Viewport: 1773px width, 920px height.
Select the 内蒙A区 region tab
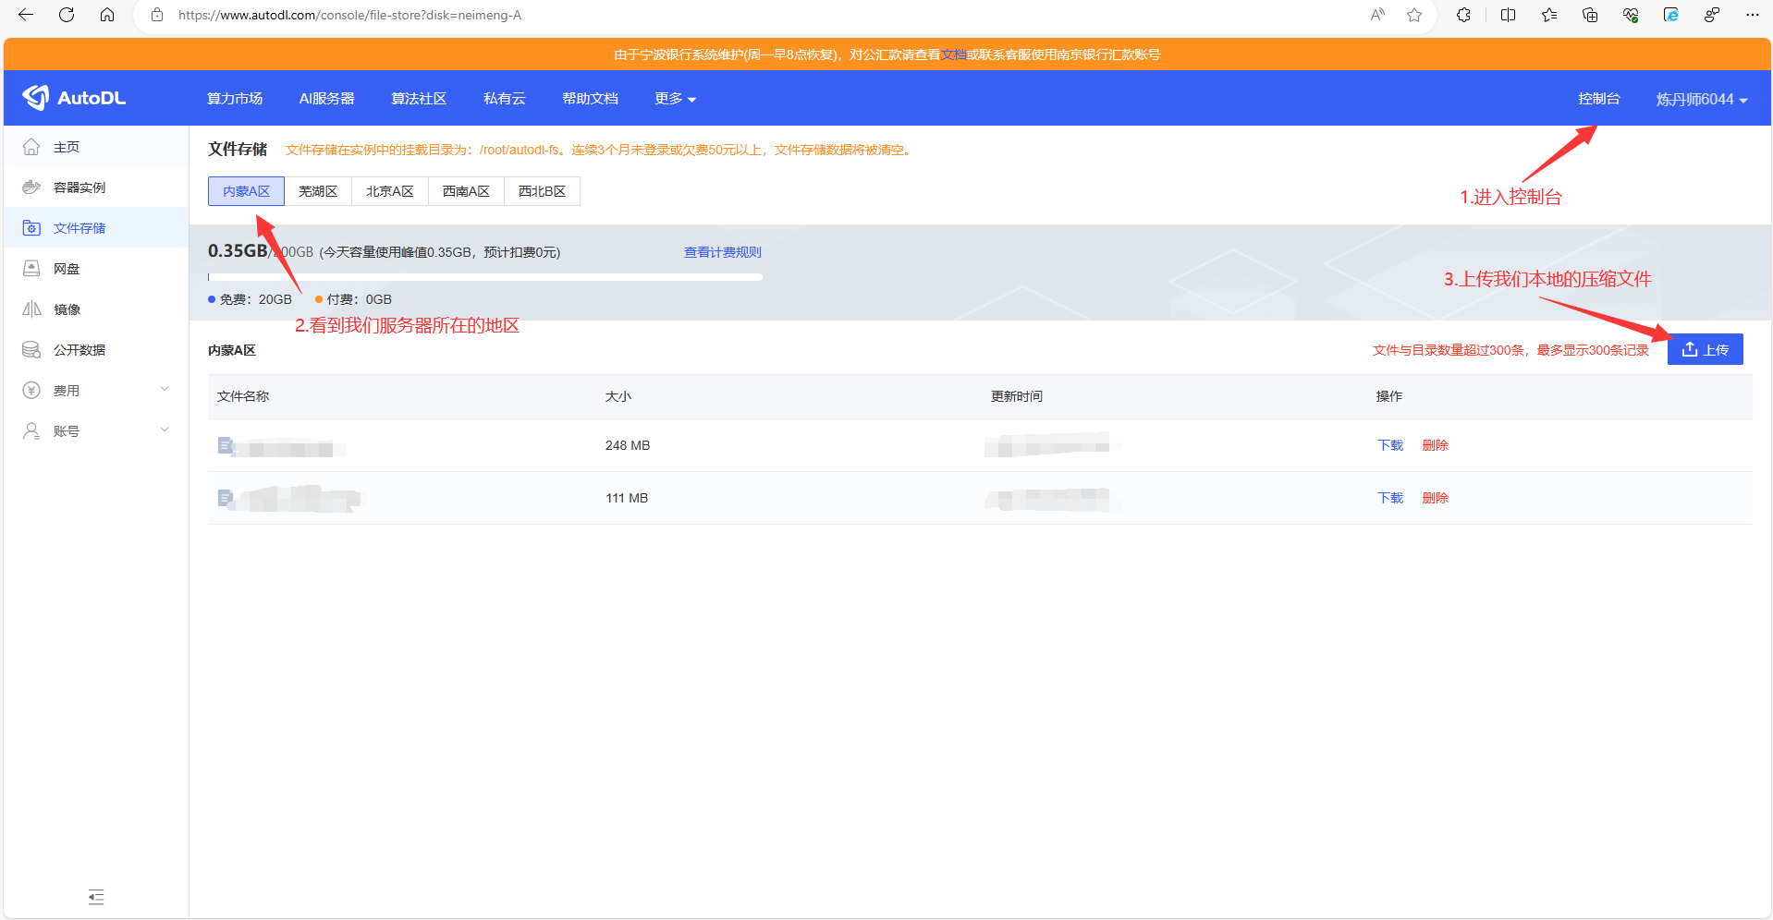[246, 191]
